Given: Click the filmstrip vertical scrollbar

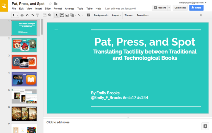Looking at the screenshot, I should click(42, 27).
